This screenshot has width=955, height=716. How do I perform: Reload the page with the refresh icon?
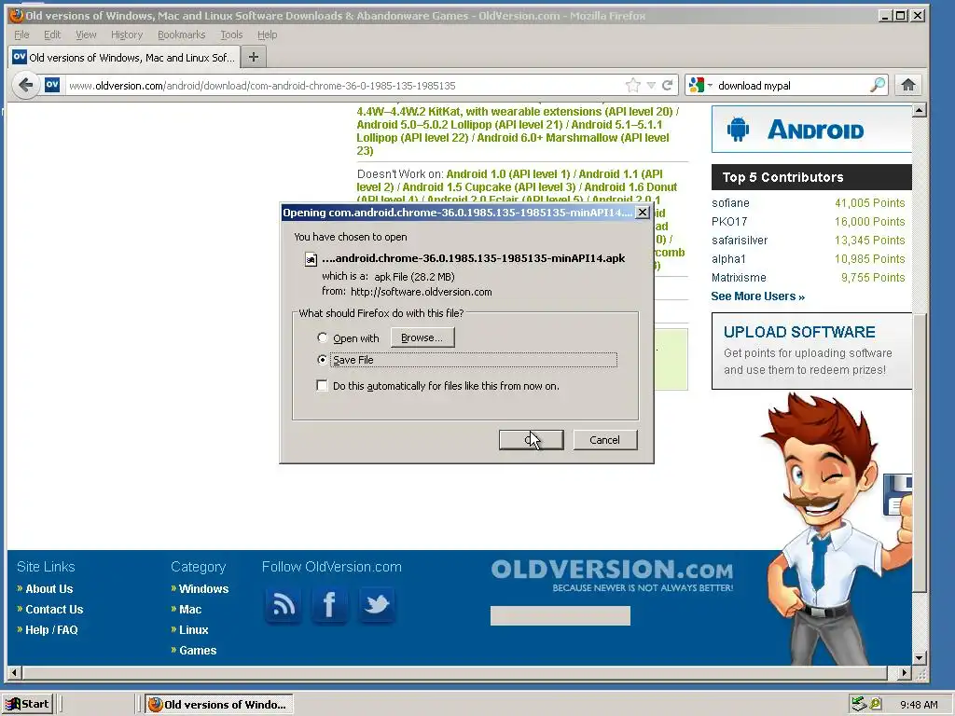(x=668, y=85)
